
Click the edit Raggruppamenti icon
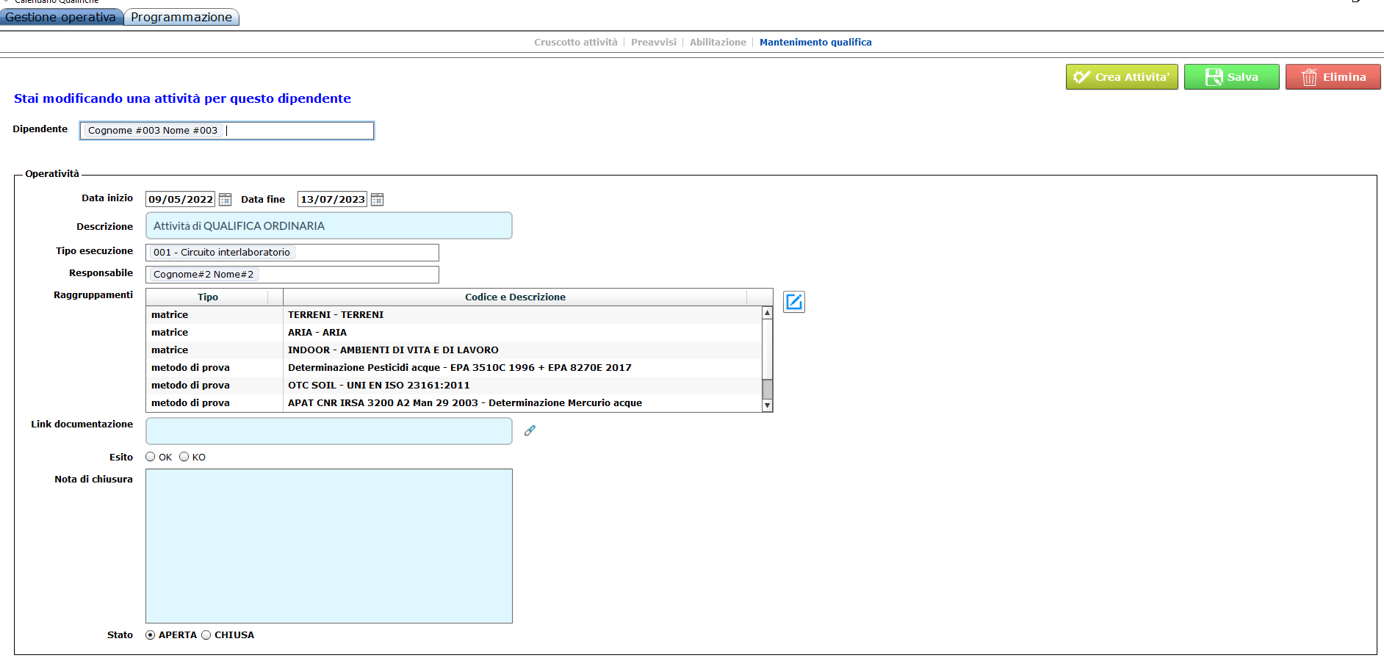pos(793,302)
